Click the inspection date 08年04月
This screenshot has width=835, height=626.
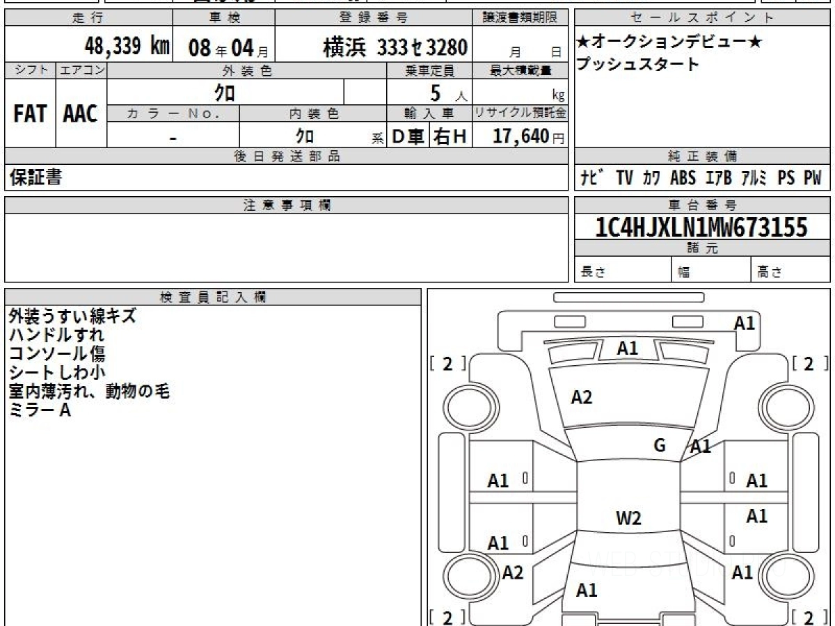[x=228, y=49]
